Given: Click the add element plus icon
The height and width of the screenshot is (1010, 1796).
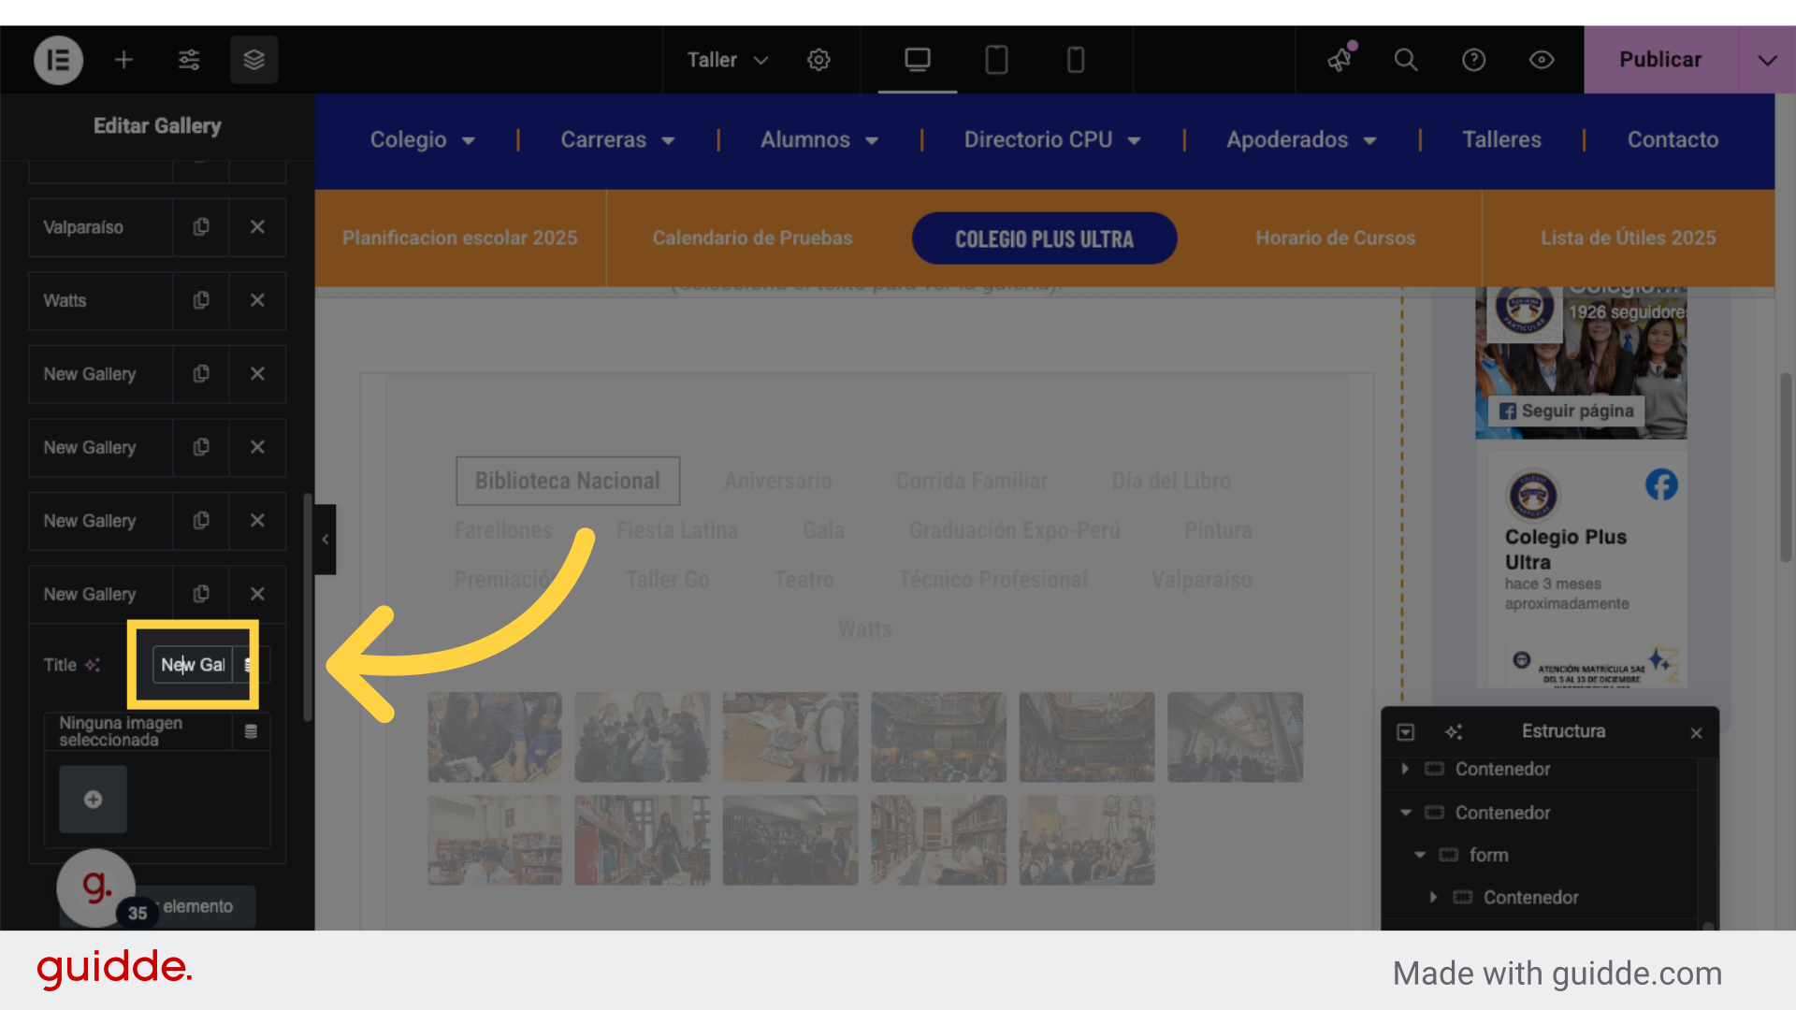Looking at the screenshot, I should tap(123, 60).
